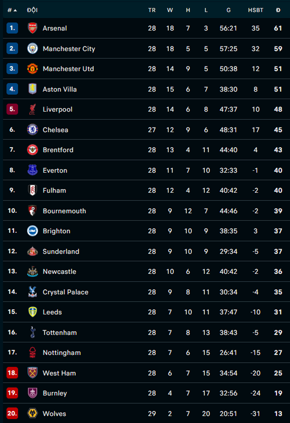Sort standings by ĐỘI team column

click(x=32, y=10)
